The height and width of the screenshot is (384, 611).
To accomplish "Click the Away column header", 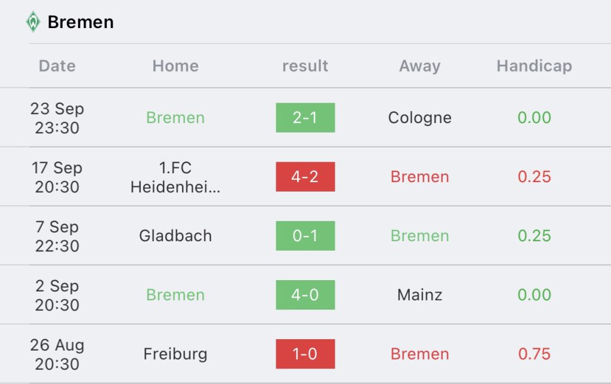I will coord(419,66).
